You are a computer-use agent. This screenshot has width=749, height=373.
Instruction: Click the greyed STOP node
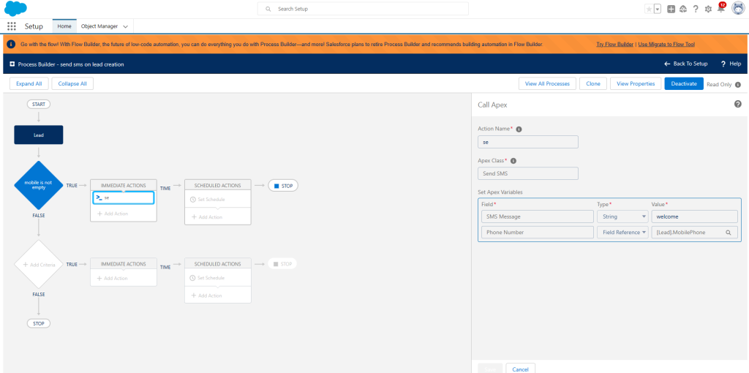click(x=282, y=263)
